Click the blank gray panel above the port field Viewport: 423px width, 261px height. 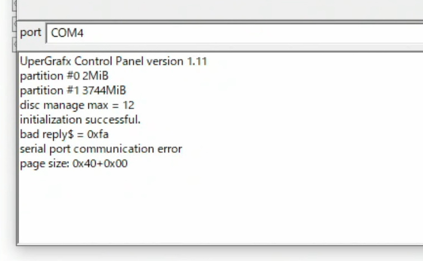[x=218, y=9]
